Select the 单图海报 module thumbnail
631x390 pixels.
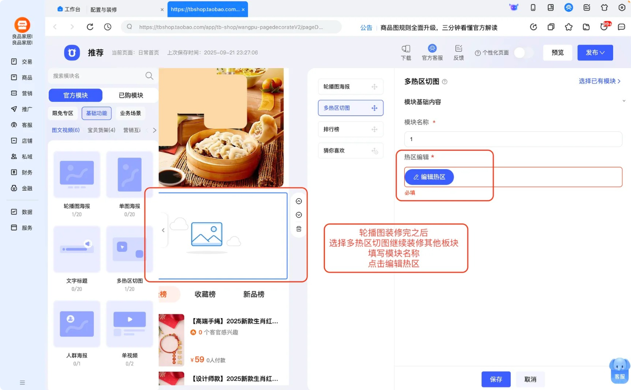[130, 174]
